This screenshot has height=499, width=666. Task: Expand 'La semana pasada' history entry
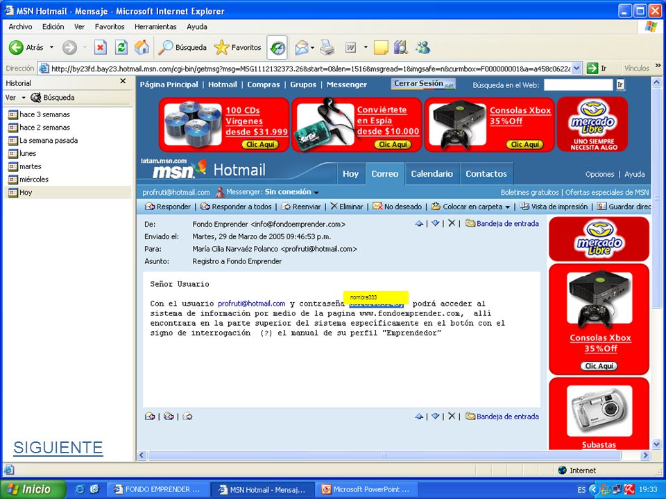pos(43,141)
